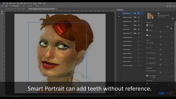Open the Plugins menu

(x=35, y=3)
